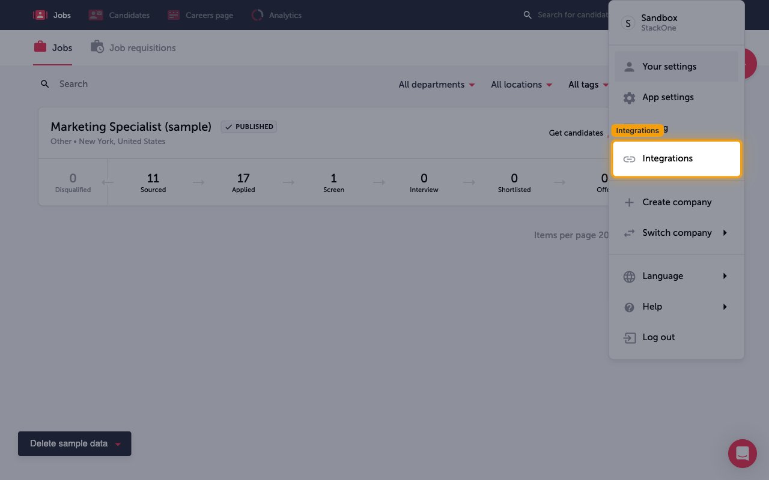Image resolution: width=769 pixels, height=480 pixels.
Task: Open Marketing Specialist (sample) job
Action: 131,127
